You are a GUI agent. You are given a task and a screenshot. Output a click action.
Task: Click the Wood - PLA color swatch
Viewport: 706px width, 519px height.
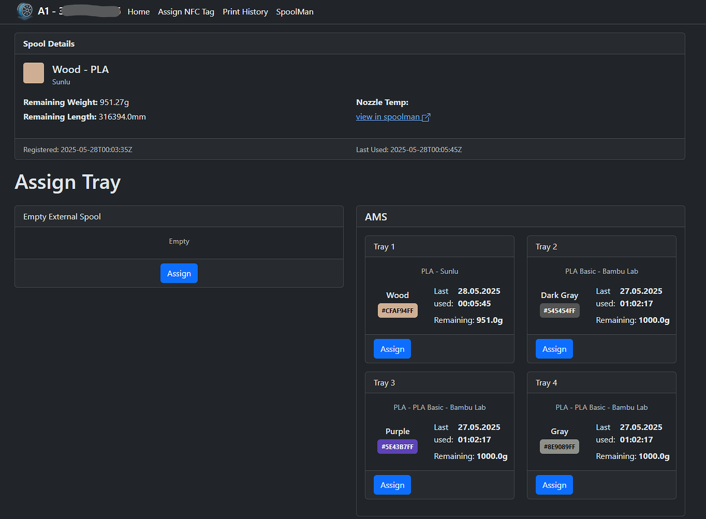click(33, 73)
